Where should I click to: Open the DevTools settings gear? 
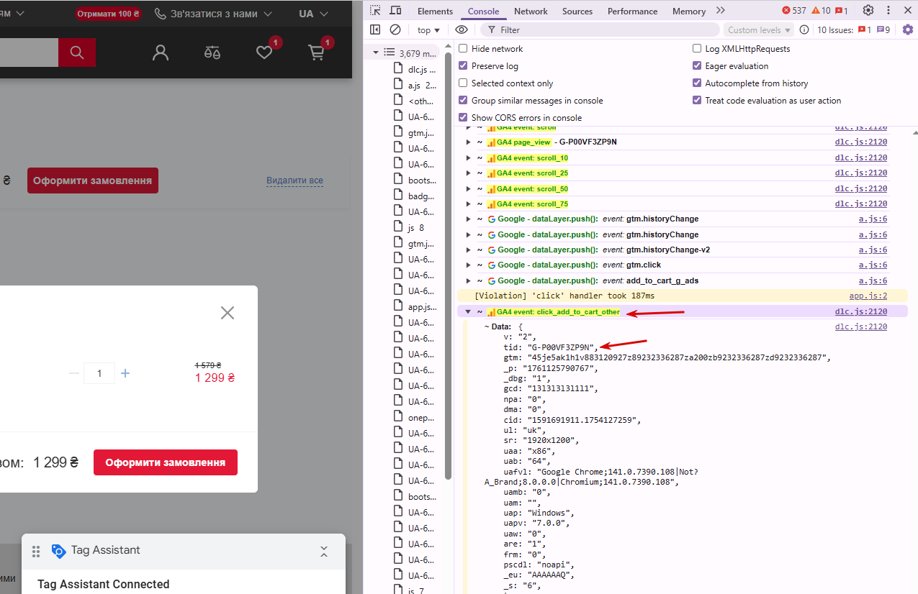868,11
